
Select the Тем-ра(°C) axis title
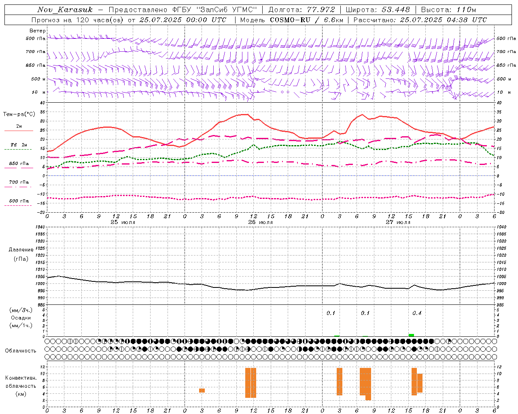pyautogui.click(x=19, y=114)
